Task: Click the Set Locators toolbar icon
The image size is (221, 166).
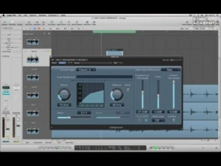Action: (x=52, y=23)
